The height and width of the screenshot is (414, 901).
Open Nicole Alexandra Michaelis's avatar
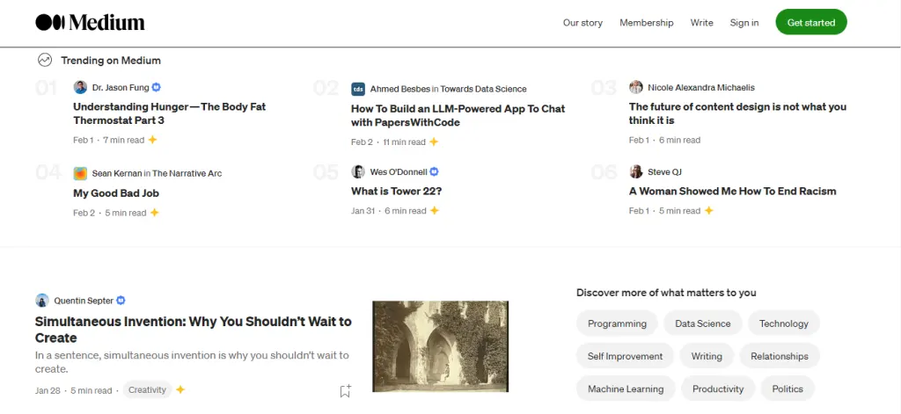pyautogui.click(x=635, y=87)
